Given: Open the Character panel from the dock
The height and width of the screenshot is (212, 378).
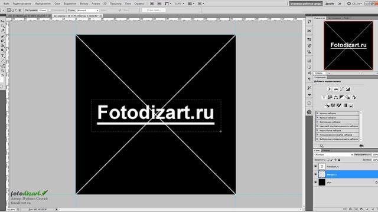Looking at the screenshot, I should click(x=309, y=73).
